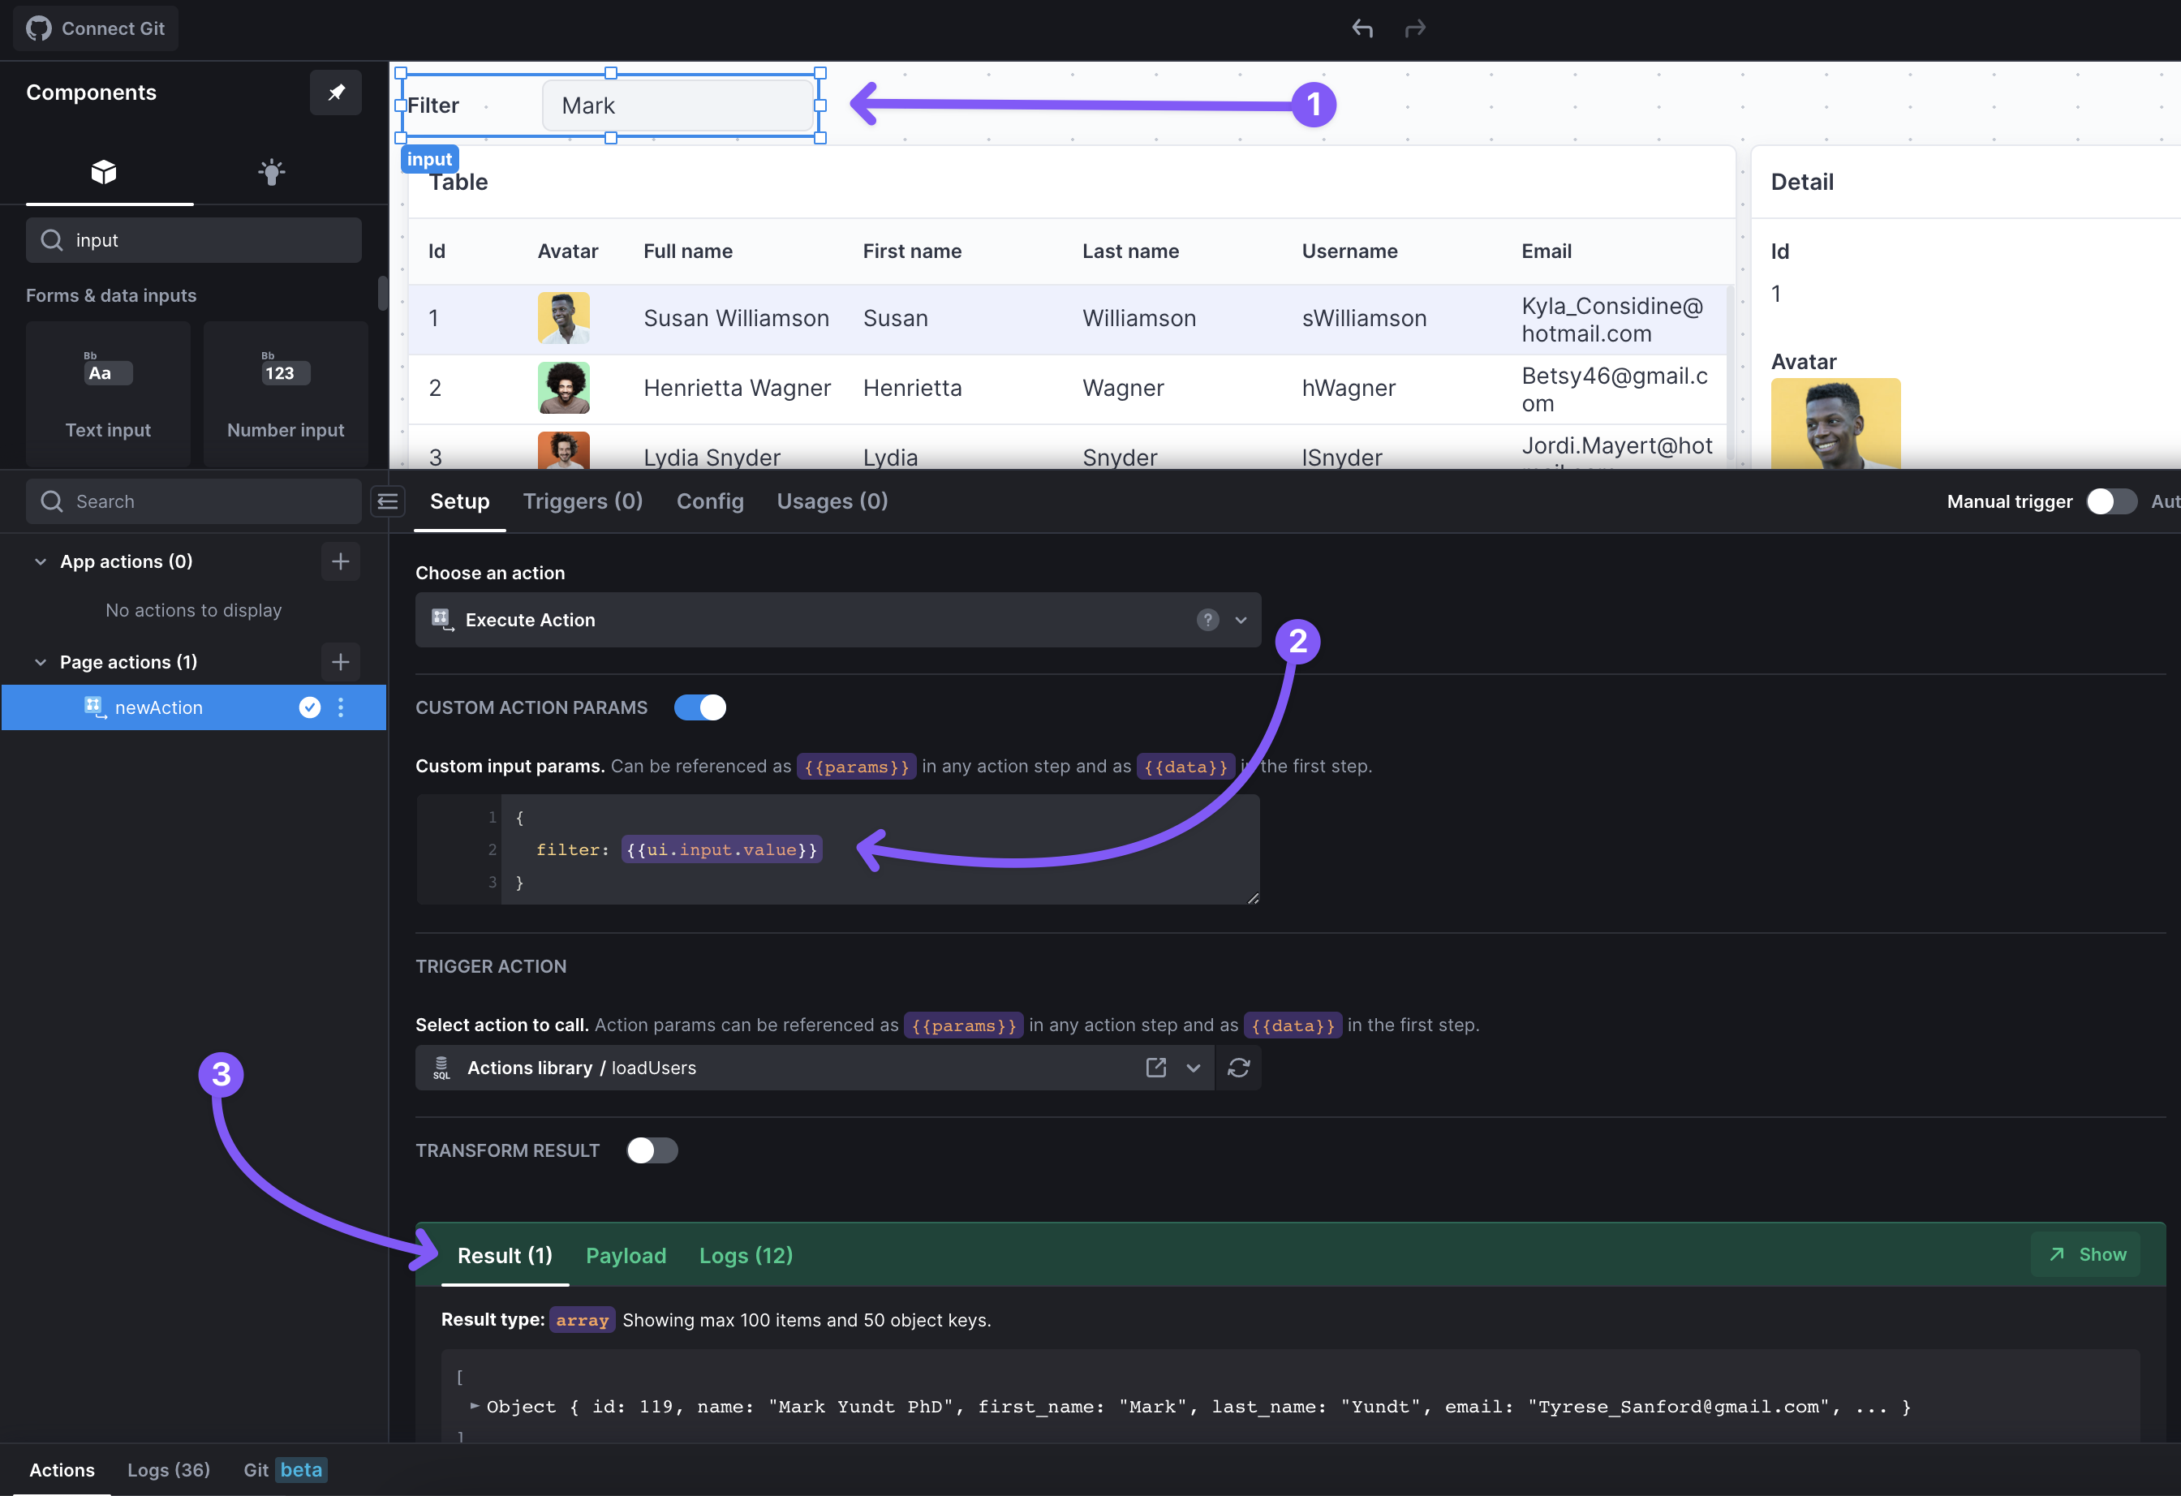Switch to the Triggers (0) tab
This screenshot has width=2181, height=1496.
coord(582,501)
